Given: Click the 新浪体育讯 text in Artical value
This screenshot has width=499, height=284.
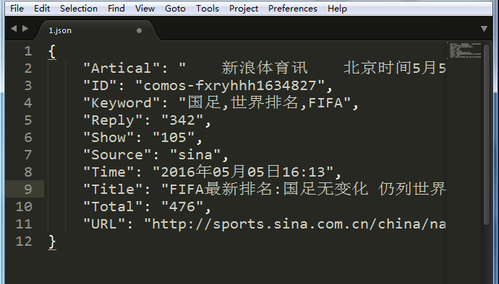Looking at the screenshot, I should tap(265, 68).
